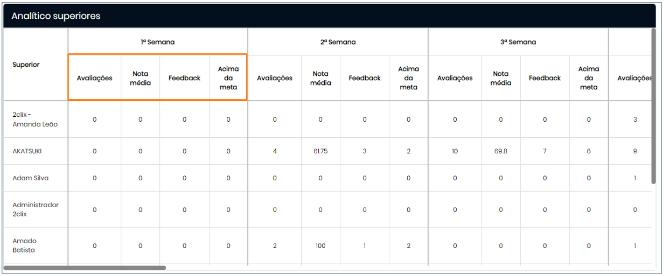Select the "1ª Semana" group header

coord(157,42)
